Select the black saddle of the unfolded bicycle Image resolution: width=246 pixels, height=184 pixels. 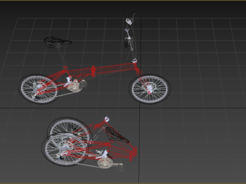coord(57,42)
